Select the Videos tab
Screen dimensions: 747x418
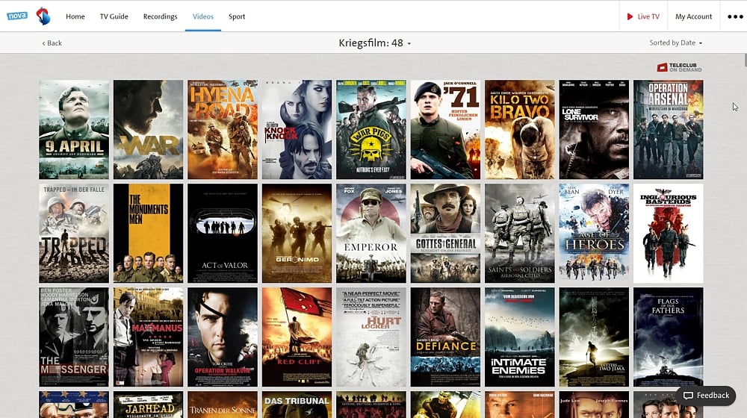click(203, 16)
